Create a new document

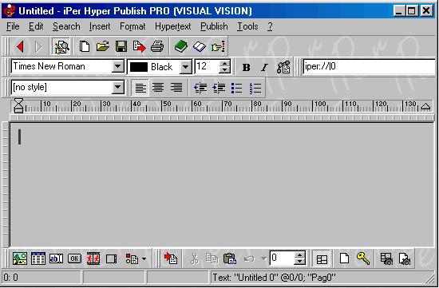click(x=85, y=46)
